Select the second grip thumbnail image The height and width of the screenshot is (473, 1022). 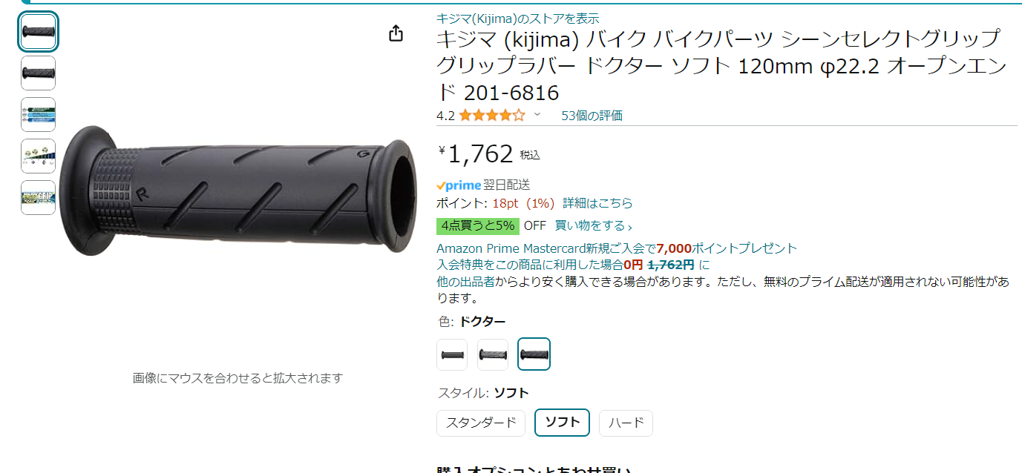38,73
